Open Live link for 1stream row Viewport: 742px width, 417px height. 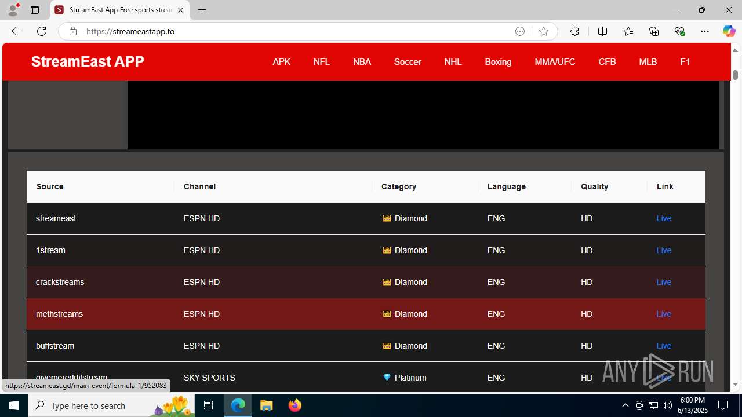(664, 250)
